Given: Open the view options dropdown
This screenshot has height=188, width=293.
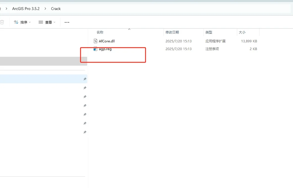Looking at the screenshot, I should click(x=47, y=22).
